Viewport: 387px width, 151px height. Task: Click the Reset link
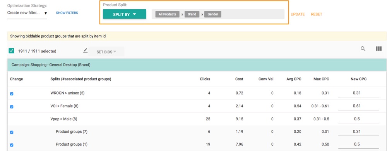click(x=317, y=14)
